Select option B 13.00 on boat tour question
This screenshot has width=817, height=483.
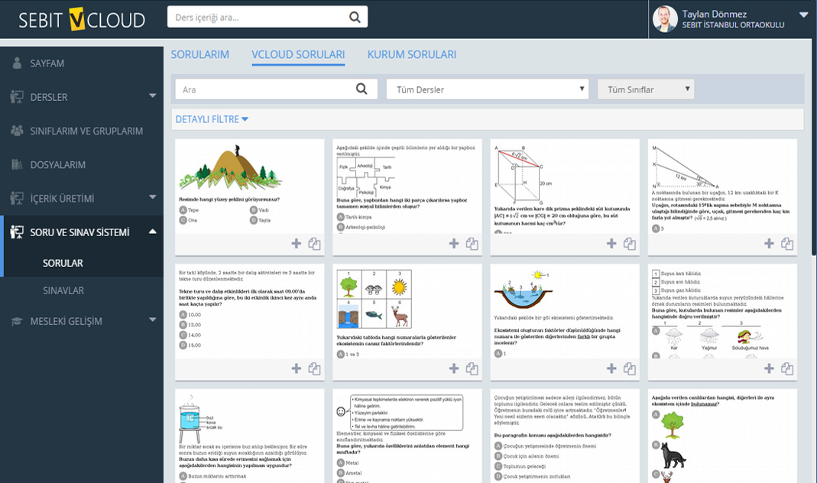click(183, 325)
